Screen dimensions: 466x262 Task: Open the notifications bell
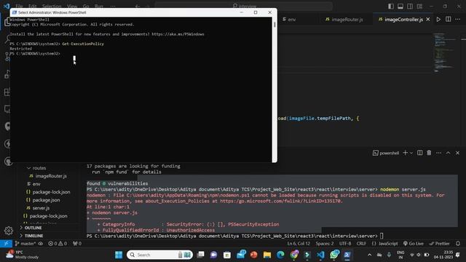point(458,243)
